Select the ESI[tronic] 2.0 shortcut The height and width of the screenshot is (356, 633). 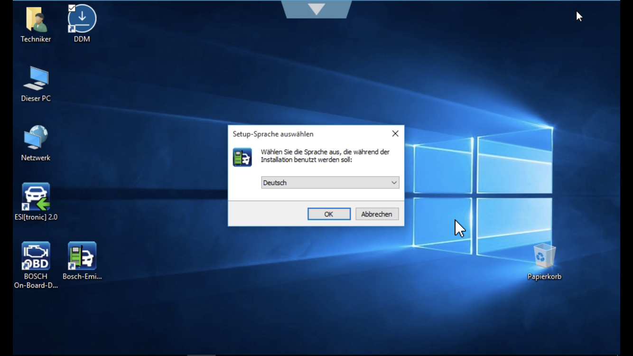click(36, 197)
